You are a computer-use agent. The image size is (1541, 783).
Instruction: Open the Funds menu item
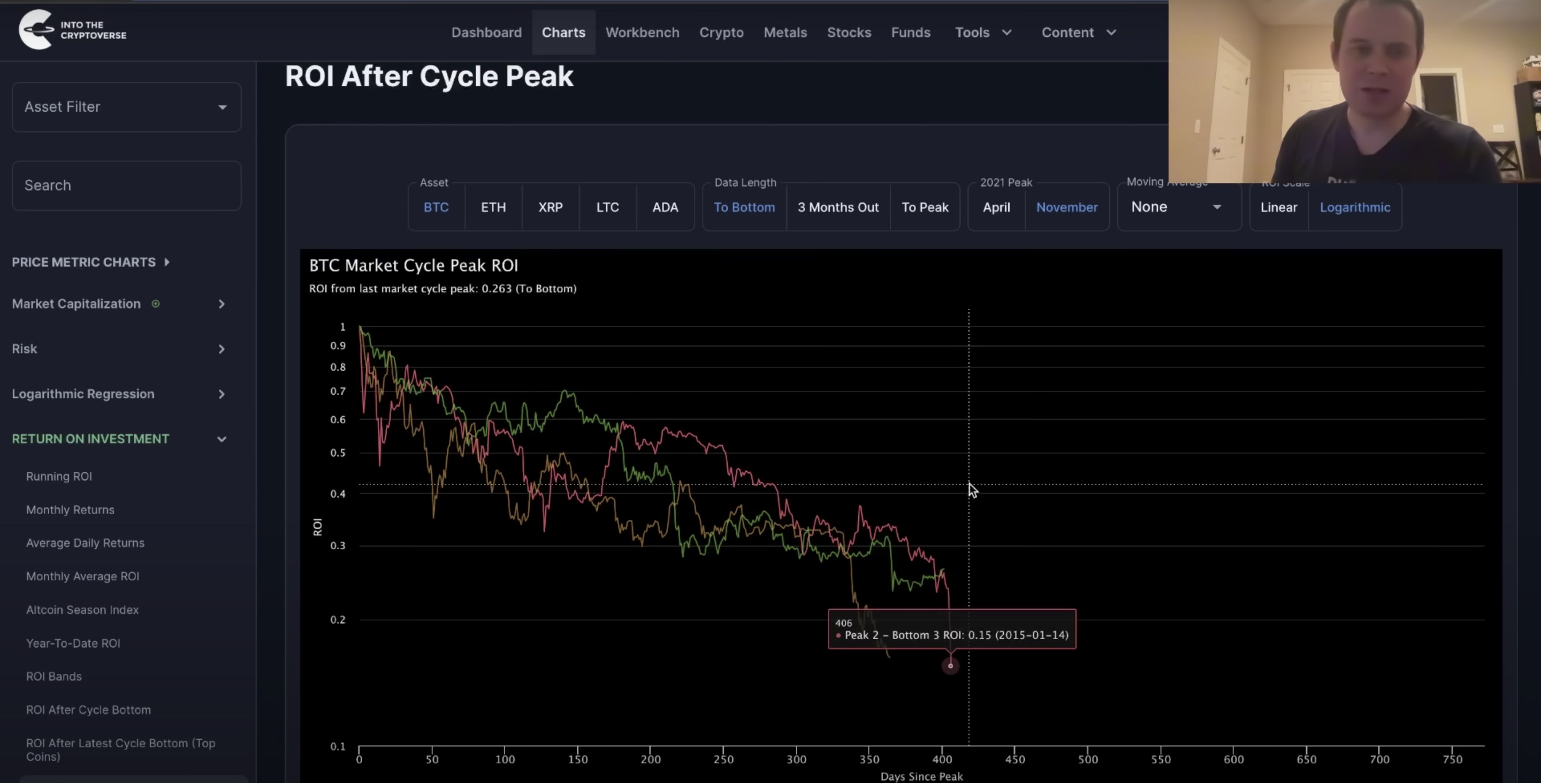click(x=911, y=32)
